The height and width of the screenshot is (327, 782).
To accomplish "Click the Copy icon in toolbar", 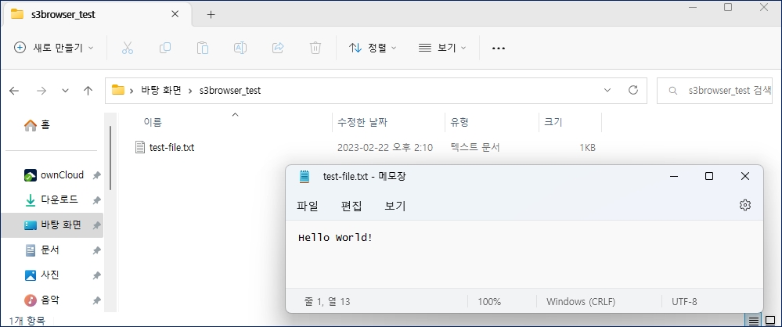I will [165, 48].
